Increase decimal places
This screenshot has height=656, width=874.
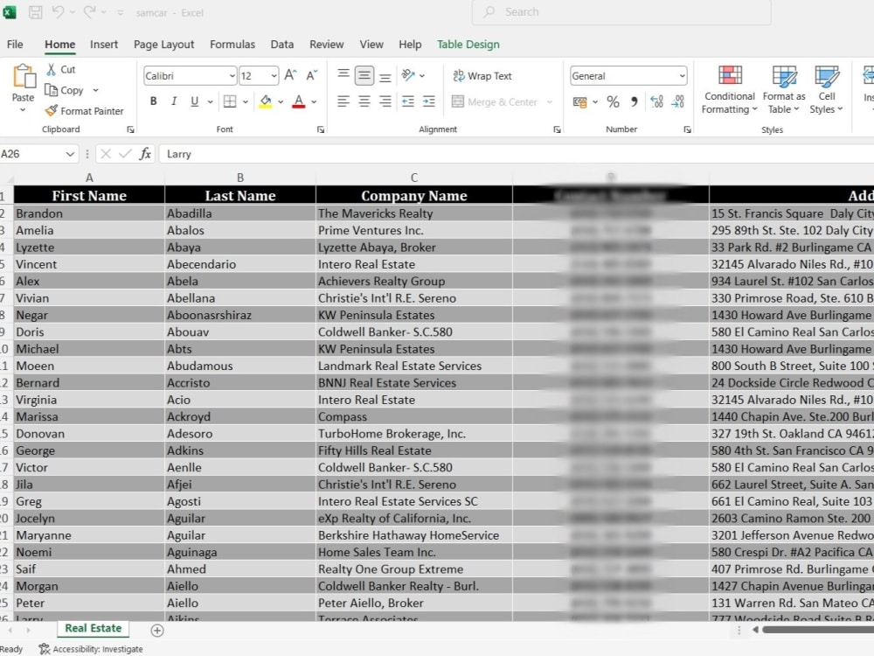[x=656, y=101]
